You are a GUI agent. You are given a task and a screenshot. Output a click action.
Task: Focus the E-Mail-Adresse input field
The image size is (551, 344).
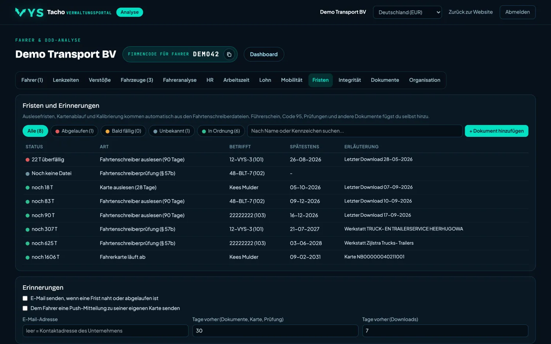pyautogui.click(x=105, y=331)
